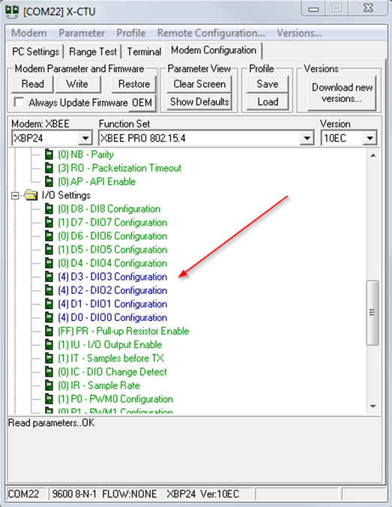The height and width of the screenshot is (507, 392).
Task: Open the Function Set dropdown
Action: (x=307, y=139)
